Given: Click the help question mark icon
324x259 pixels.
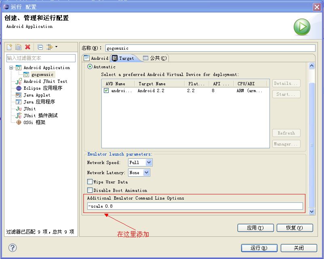Looking at the screenshot, I should tap(13, 248).
